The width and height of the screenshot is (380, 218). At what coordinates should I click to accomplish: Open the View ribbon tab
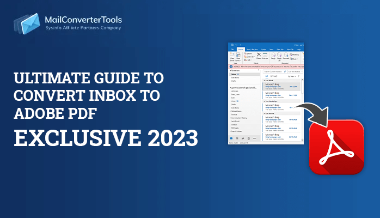pos(272,49)
